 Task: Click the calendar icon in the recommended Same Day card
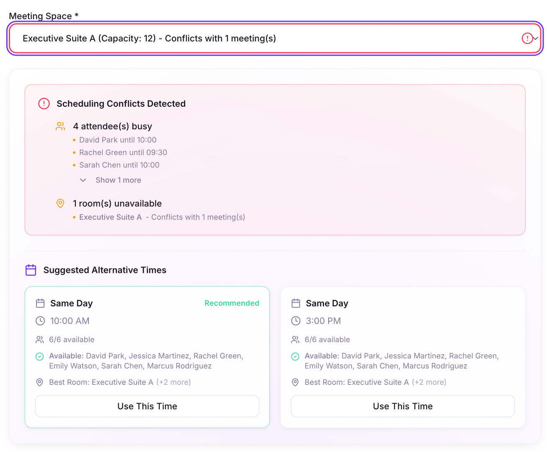[40, 303]
